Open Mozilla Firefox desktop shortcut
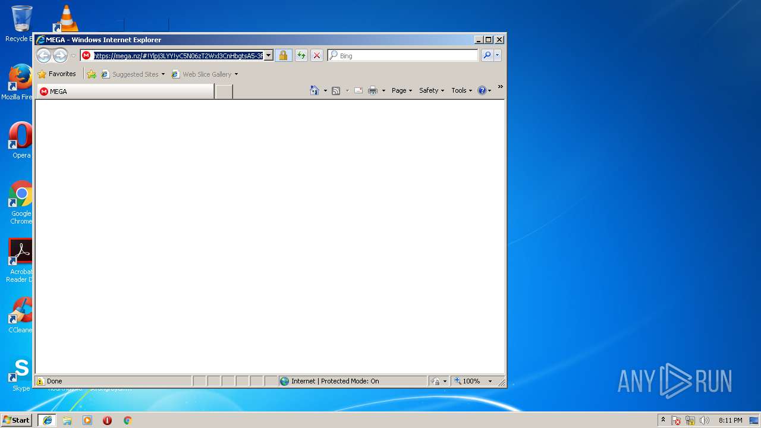Image resolution: width=761 pixels, height=428 pixels. click(20, 83)
